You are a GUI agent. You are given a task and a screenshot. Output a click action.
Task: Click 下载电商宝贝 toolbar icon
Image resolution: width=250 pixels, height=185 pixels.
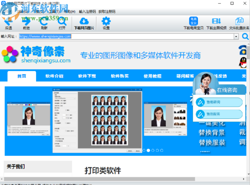point(194,21)
